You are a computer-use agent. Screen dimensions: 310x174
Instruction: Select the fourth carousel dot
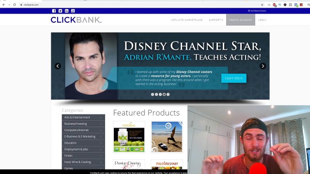[x=164, y=94]
